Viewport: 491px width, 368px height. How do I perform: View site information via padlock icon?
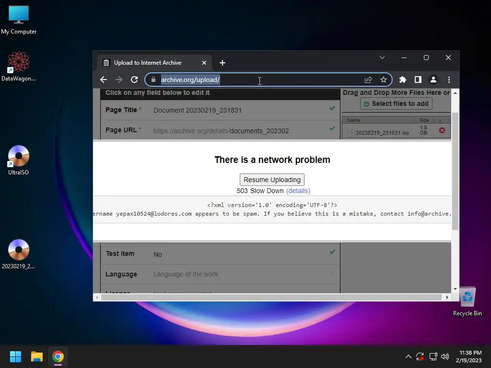pyautogui.click(x=153, y=80)
